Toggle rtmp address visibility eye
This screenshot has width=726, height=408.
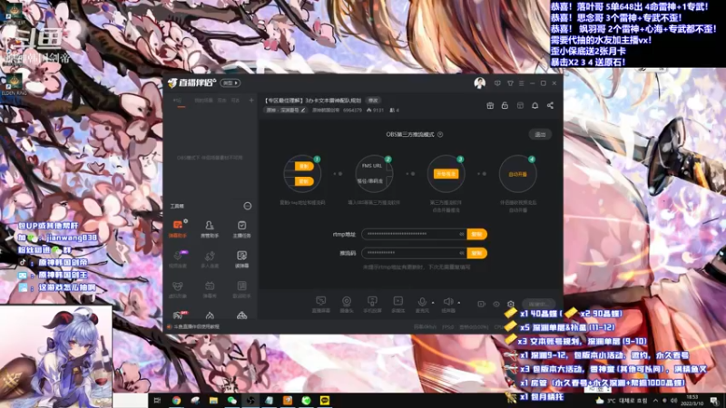click(x=461, y=234)
